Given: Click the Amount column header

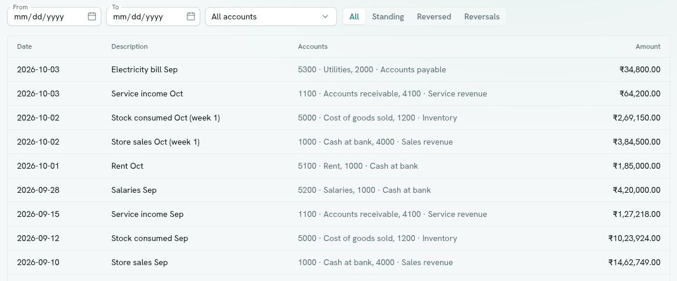Looking at the screenshot, I should click(648, 46).
